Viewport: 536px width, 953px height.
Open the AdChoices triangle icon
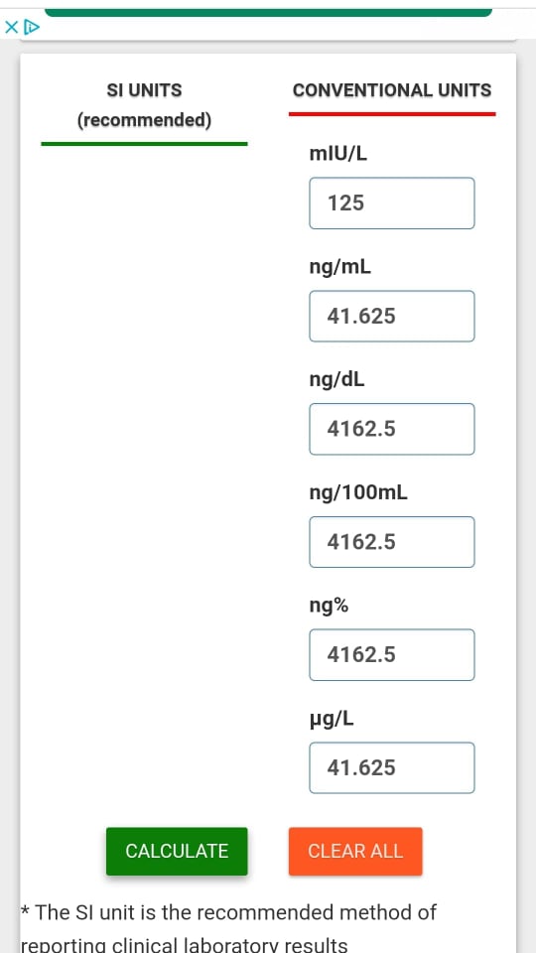click(32, 28)
